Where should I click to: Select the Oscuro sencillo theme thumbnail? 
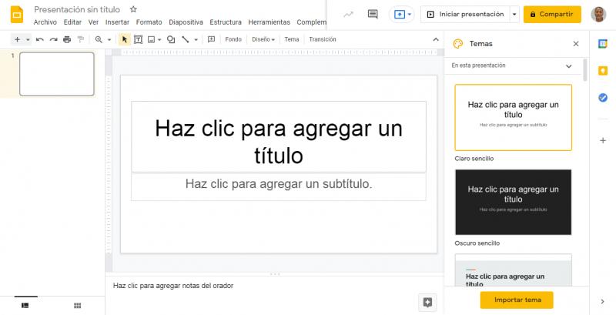coord(513,202)
